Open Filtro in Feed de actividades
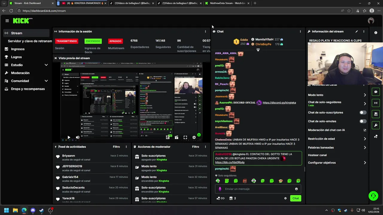 coord(116,147)
